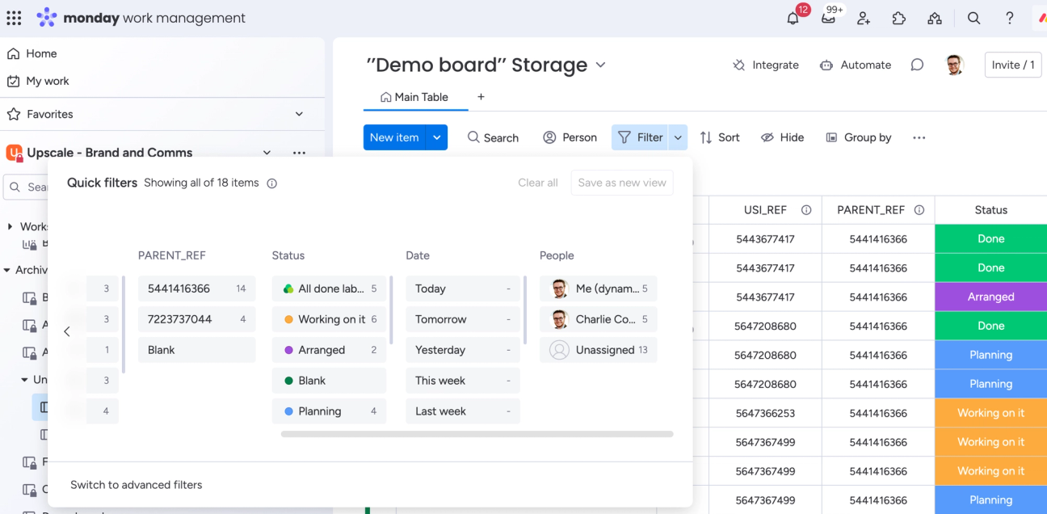Open the Demo board title dropdown
The width and height of the screenshot is (1047, 514).
[600, 65]
